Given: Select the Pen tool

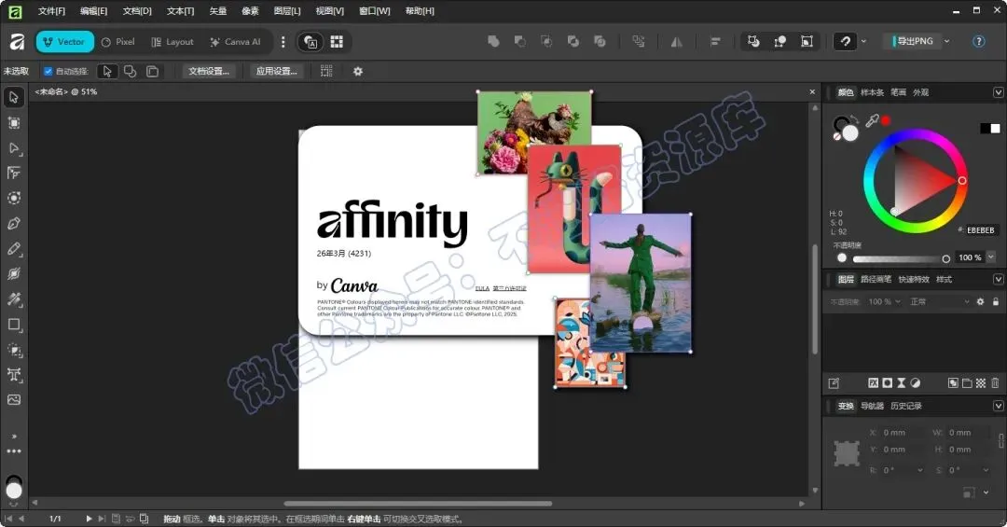Looking at the screenshot, I should click(13, 224).
